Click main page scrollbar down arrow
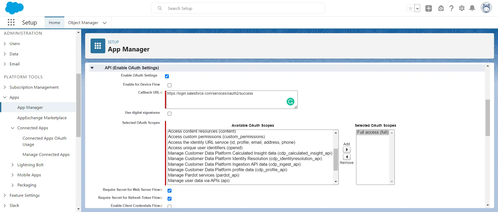 tap(488, 205)
